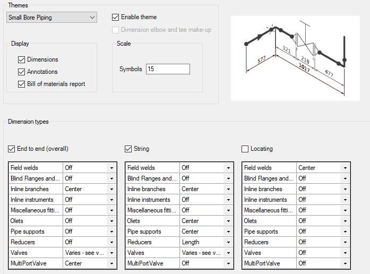Viewport: 370px width, 274px height.
Task: Uncheck the Enable theme checkbox
Action: click(x=116, y=18)
